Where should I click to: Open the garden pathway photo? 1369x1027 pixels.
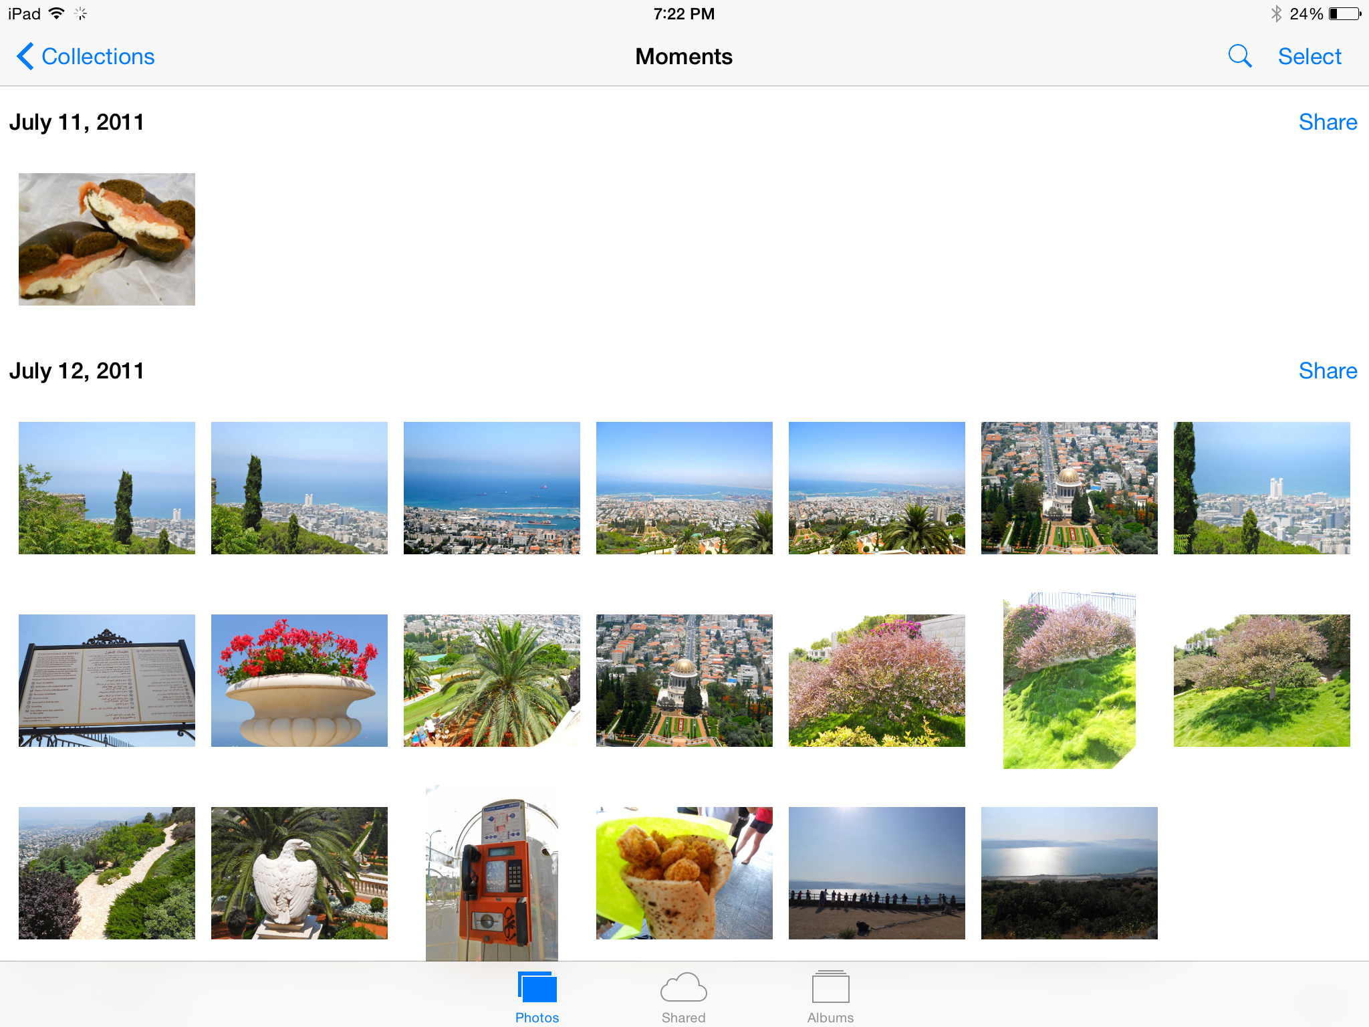click(x=107, y=873)
